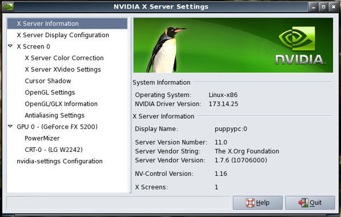The width and height of the screenshot is (341, 217).
Task: Open Antialiasing Settings page
Action: coord(55,115)
